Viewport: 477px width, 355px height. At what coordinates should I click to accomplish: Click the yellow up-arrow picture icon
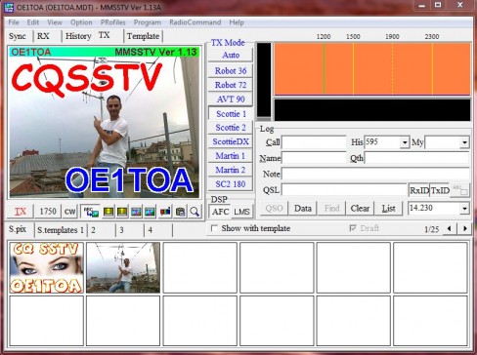point(122,212)
